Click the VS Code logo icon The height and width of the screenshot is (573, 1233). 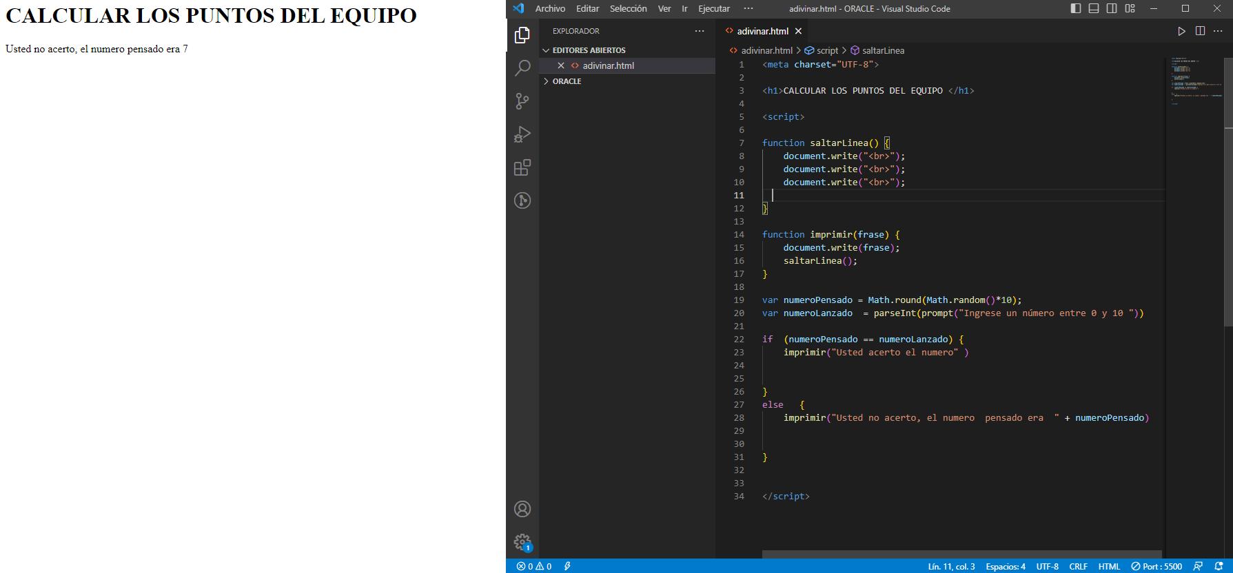(519, 8)
